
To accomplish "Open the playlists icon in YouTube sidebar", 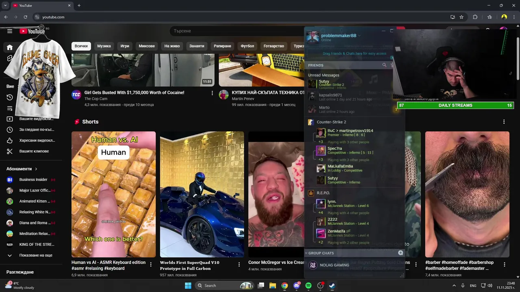I will (10, 108).
